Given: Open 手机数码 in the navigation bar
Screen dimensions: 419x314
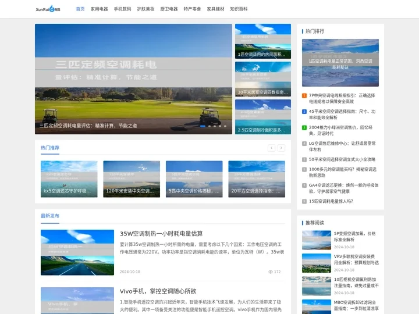Looking at the screenshot, I should (x=122, y=9).
